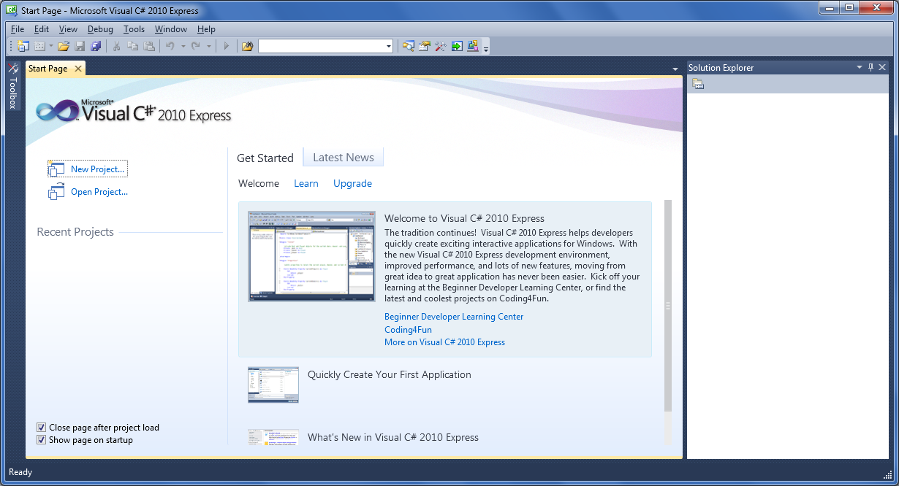Open the Debug menu
This screenshot has width=899, height=486.
[x=100, y=28]
